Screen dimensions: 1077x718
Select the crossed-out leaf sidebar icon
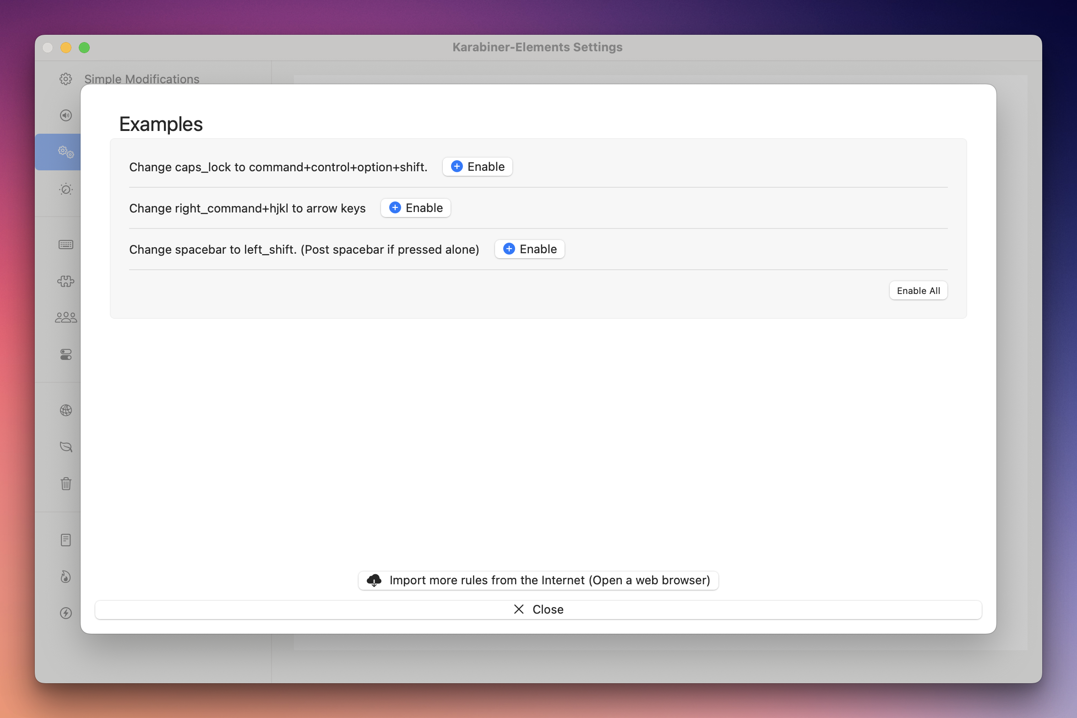66,447
